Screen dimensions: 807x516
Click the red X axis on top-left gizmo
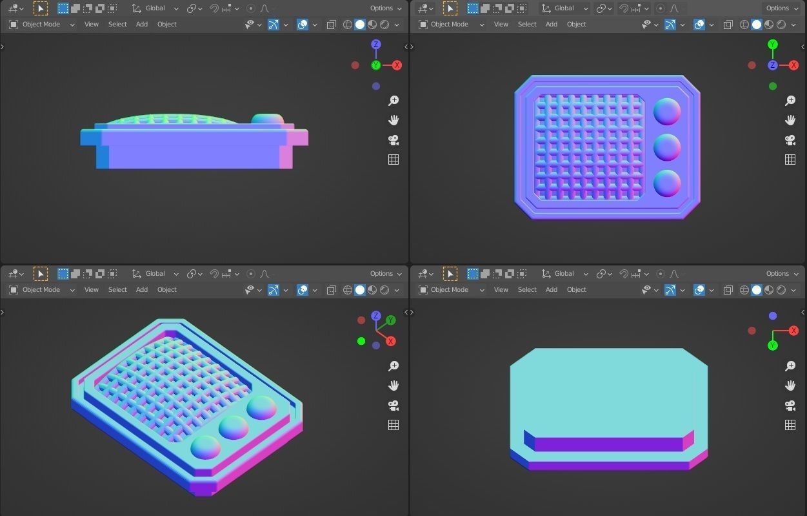397,65
